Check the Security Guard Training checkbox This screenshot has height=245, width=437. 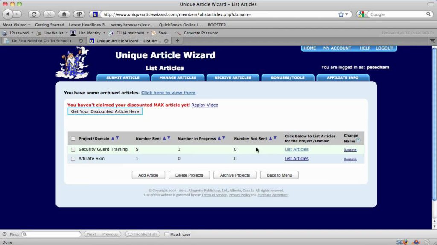click(73, 149)
